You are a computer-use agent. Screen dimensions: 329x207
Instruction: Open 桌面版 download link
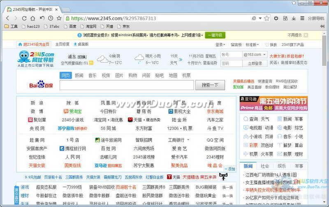pyautogui.click(x=81, y=44)
